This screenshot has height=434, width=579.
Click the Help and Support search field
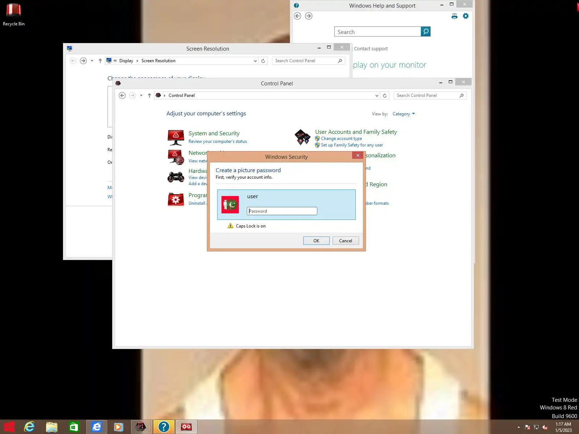[x=377, y=32]
